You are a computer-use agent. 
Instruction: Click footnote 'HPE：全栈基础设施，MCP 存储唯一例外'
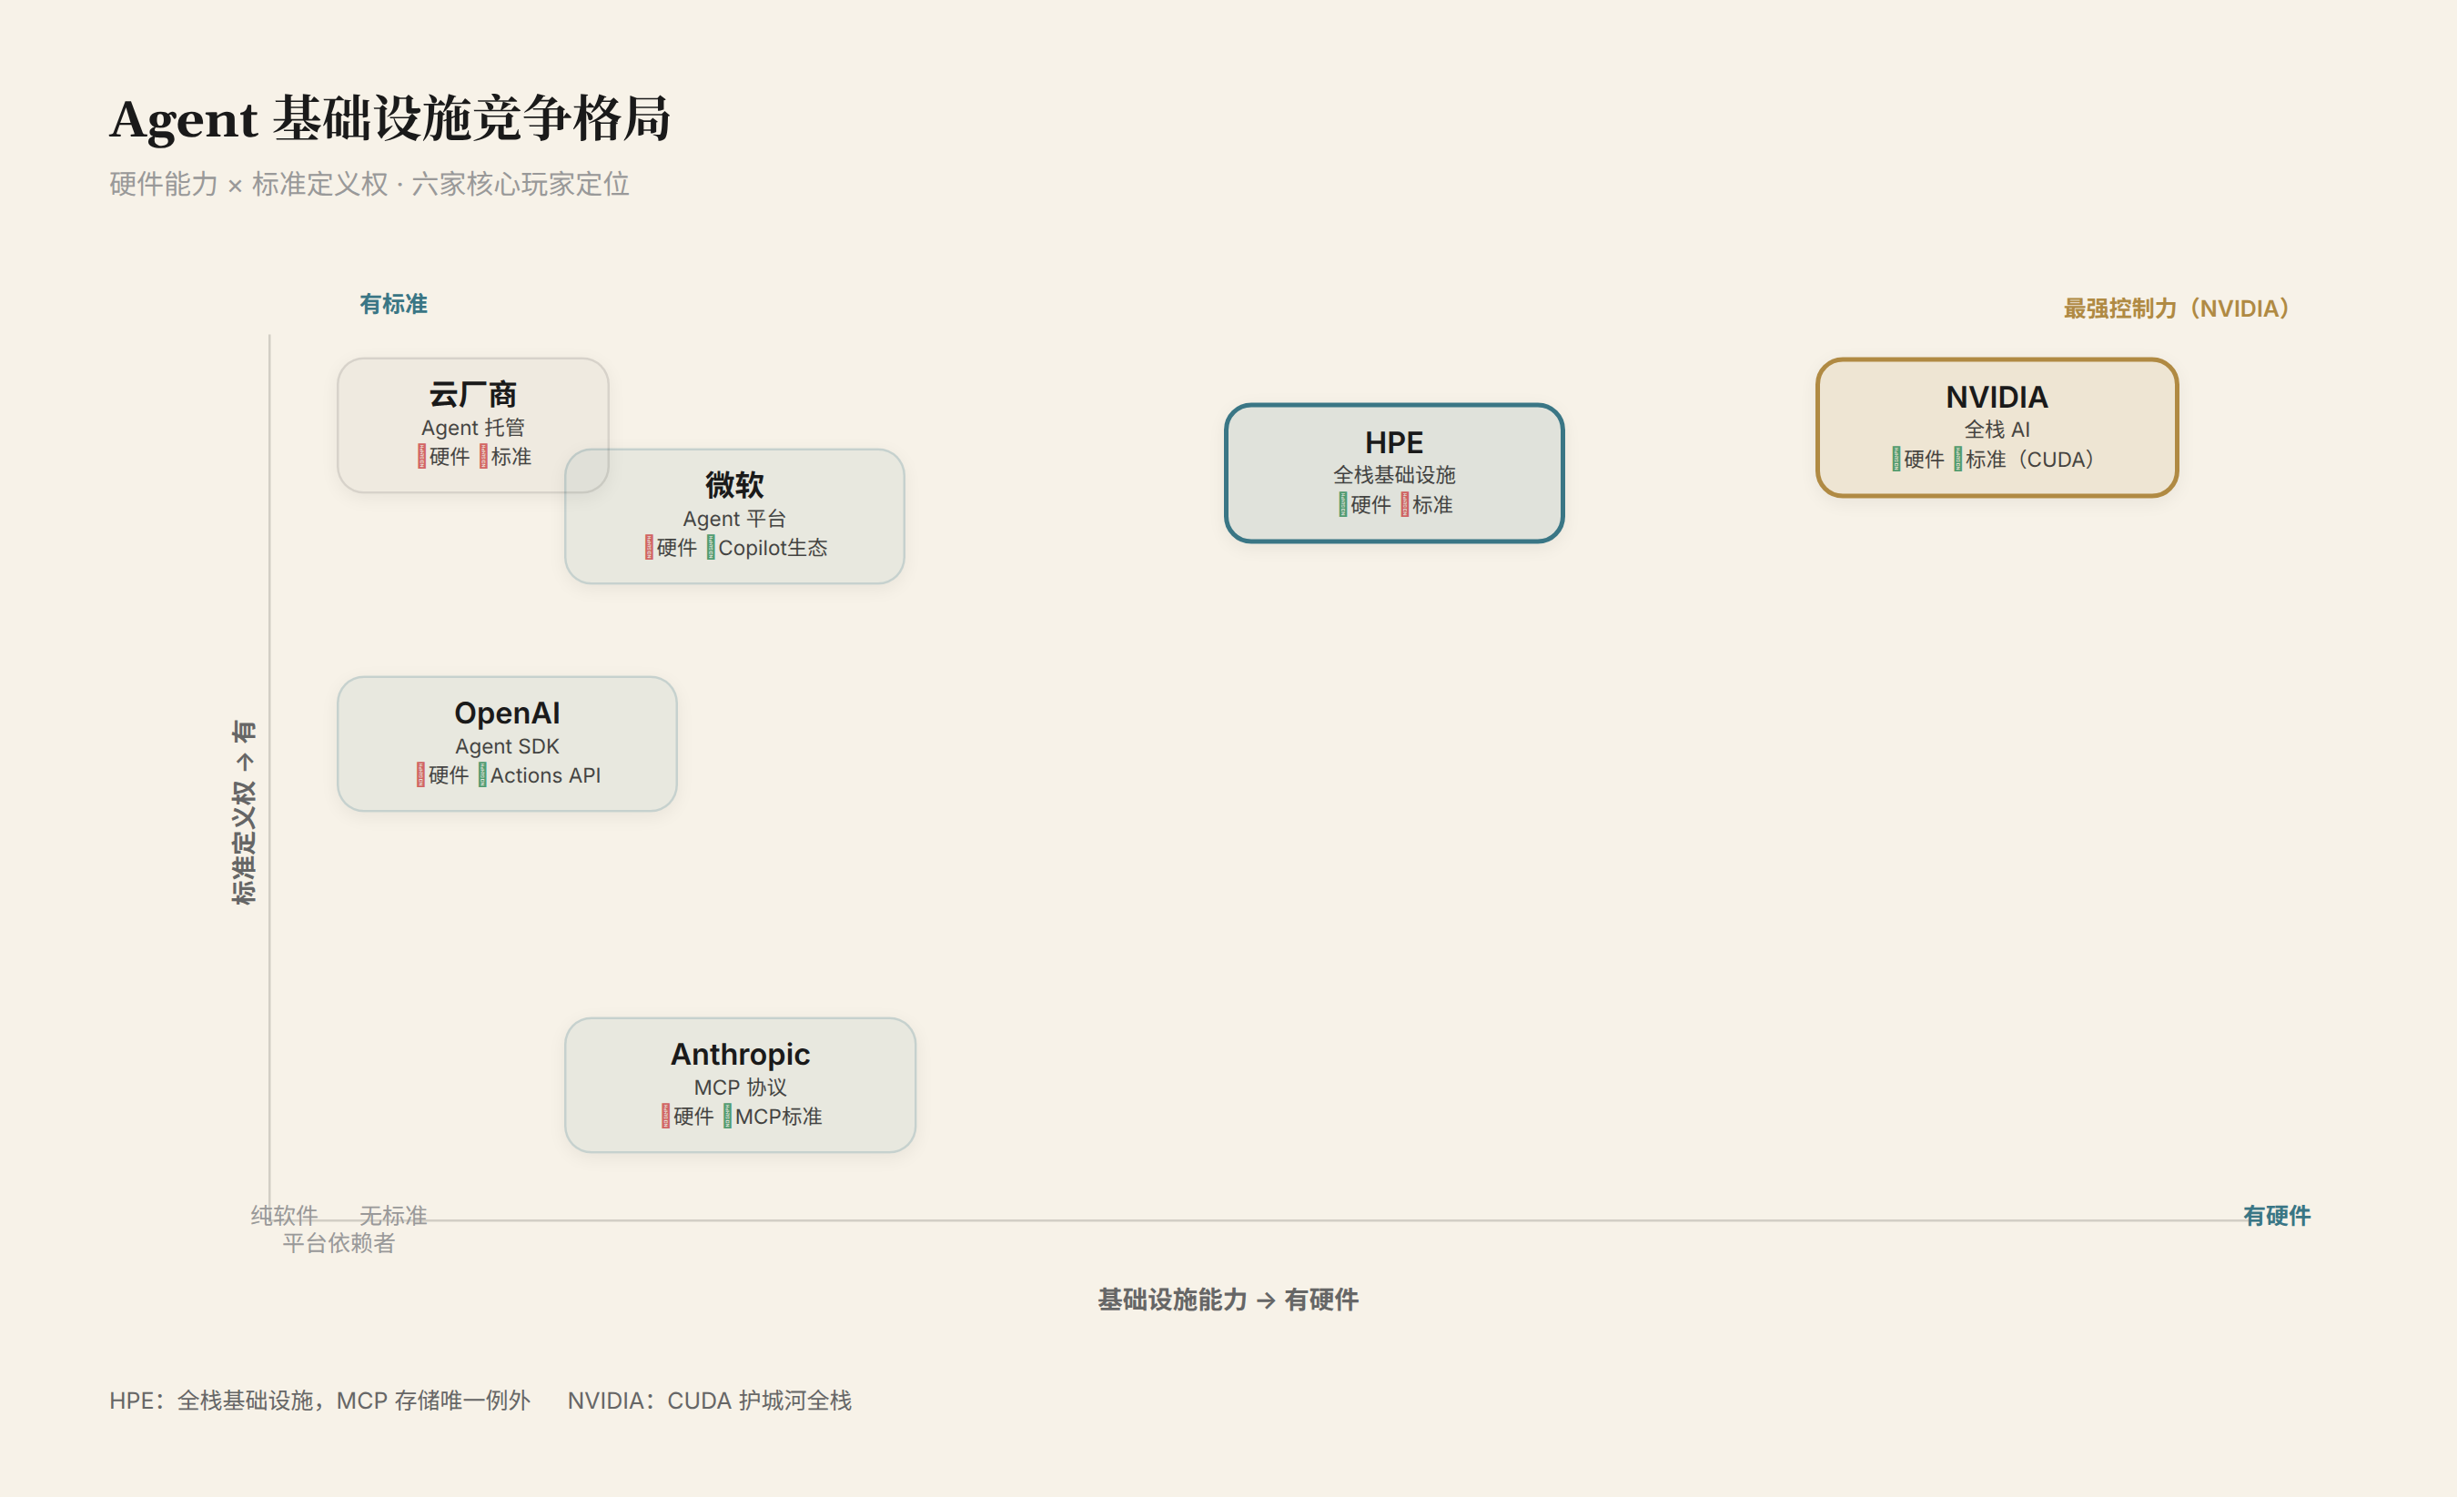(x=320, y=1401)
